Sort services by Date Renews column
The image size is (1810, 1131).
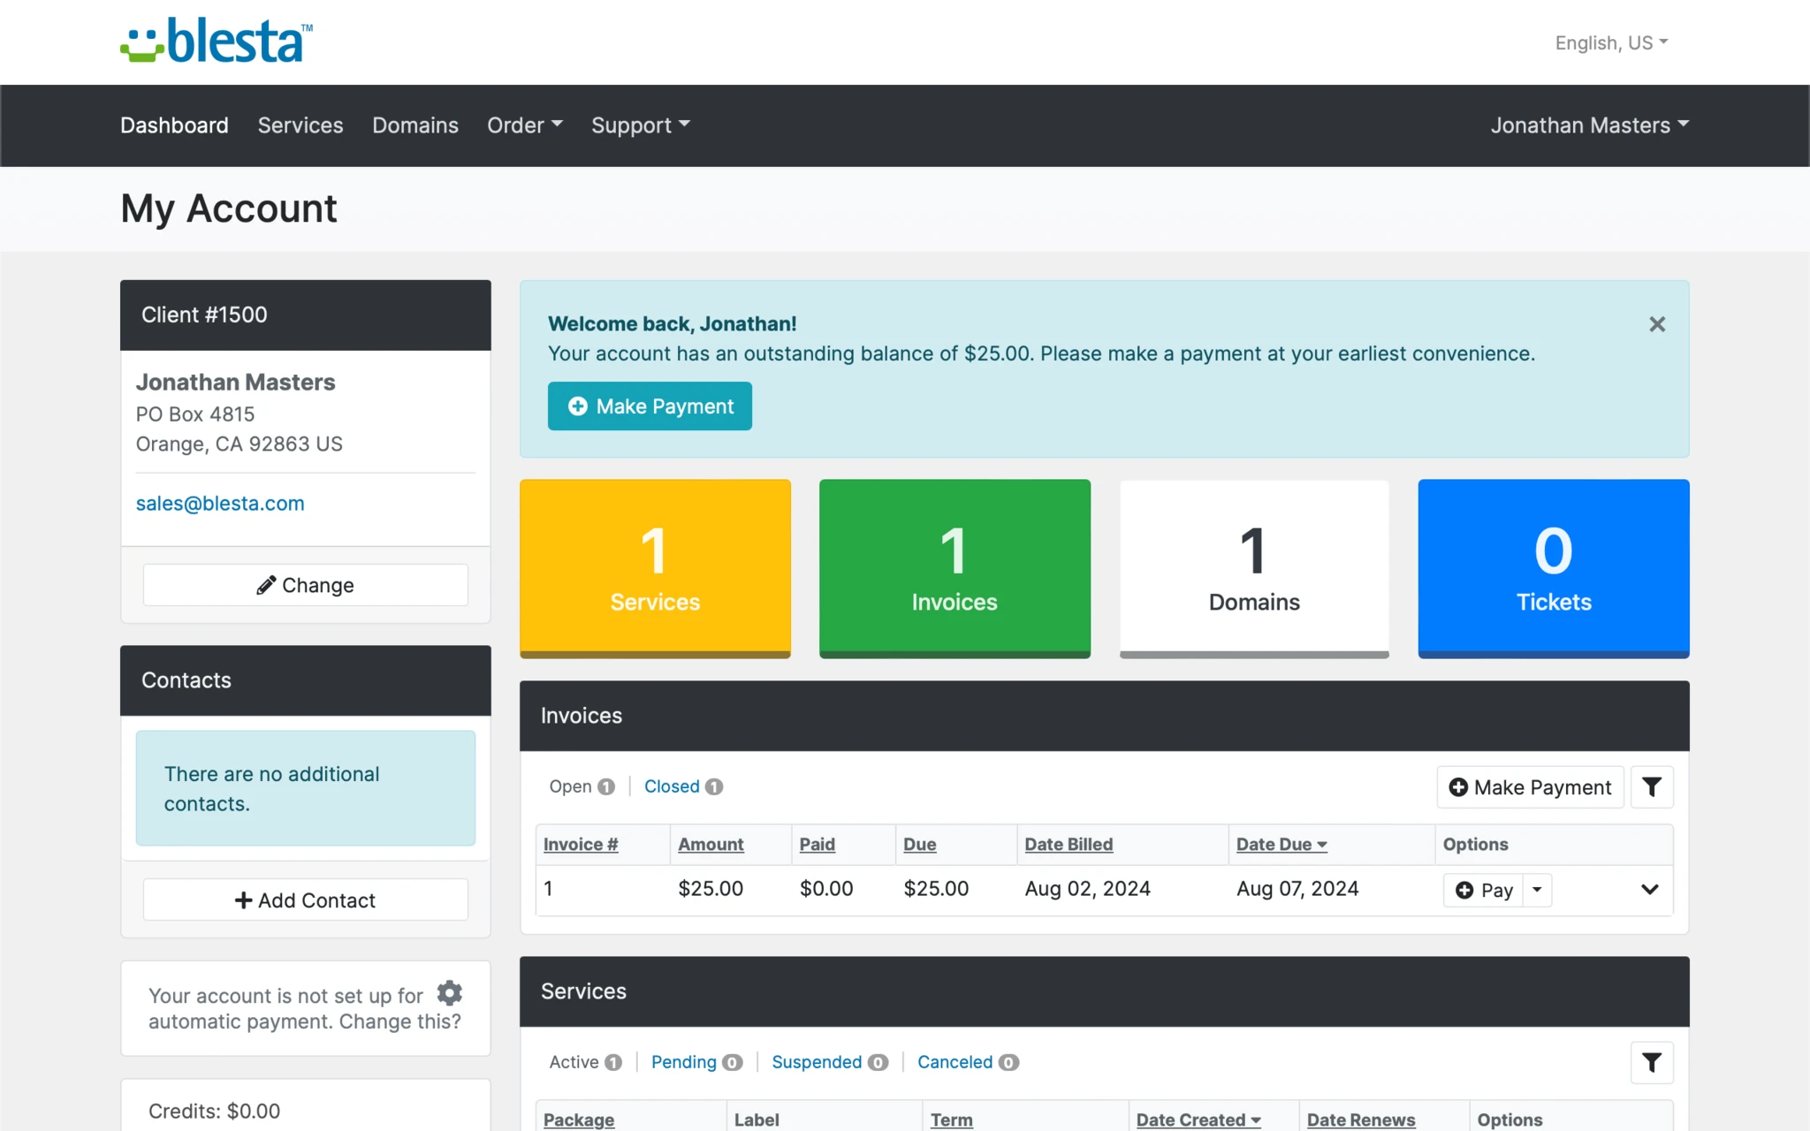click(x=1361, y=1120)
